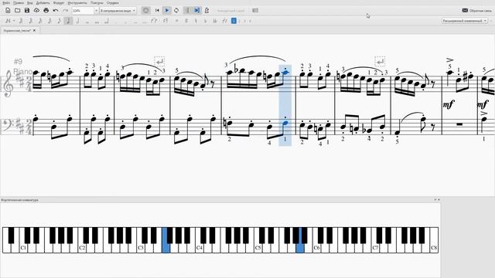Toggle the tie tool

coord(154,21)
